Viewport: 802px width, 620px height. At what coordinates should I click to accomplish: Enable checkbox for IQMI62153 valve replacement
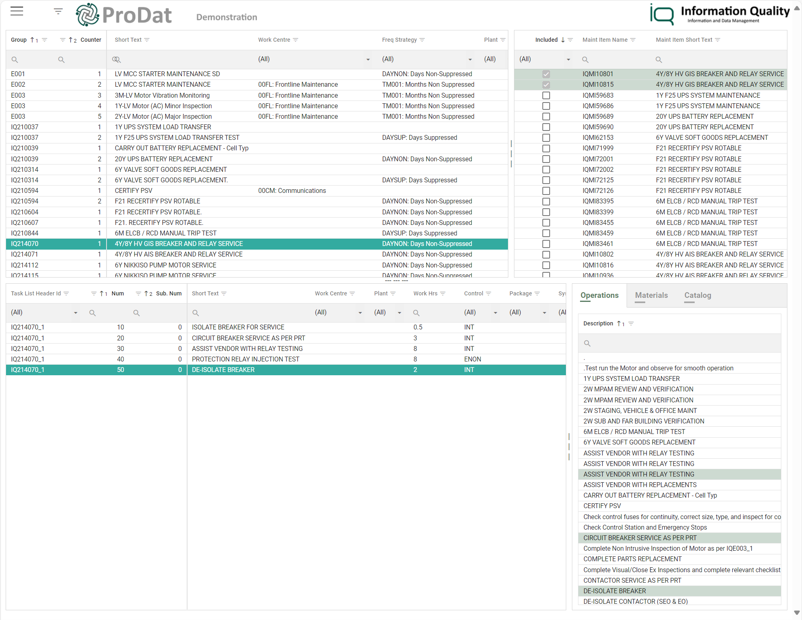546,138
